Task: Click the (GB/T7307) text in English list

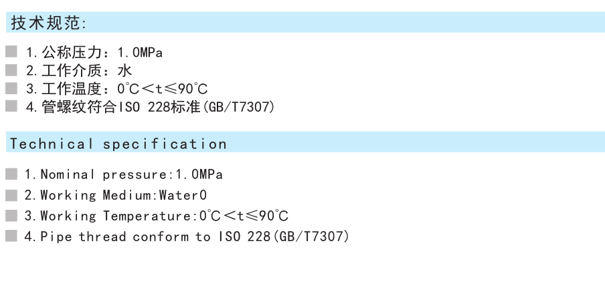Action: pyautogui.click(x=311, y=237)
